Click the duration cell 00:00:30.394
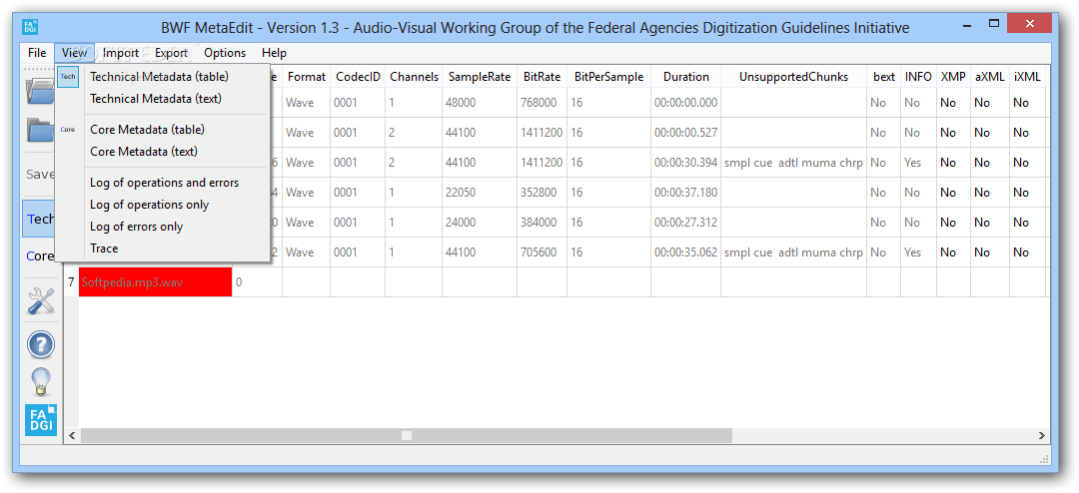Viewport: 1079px width, 493px height. (x=686, y=163)
